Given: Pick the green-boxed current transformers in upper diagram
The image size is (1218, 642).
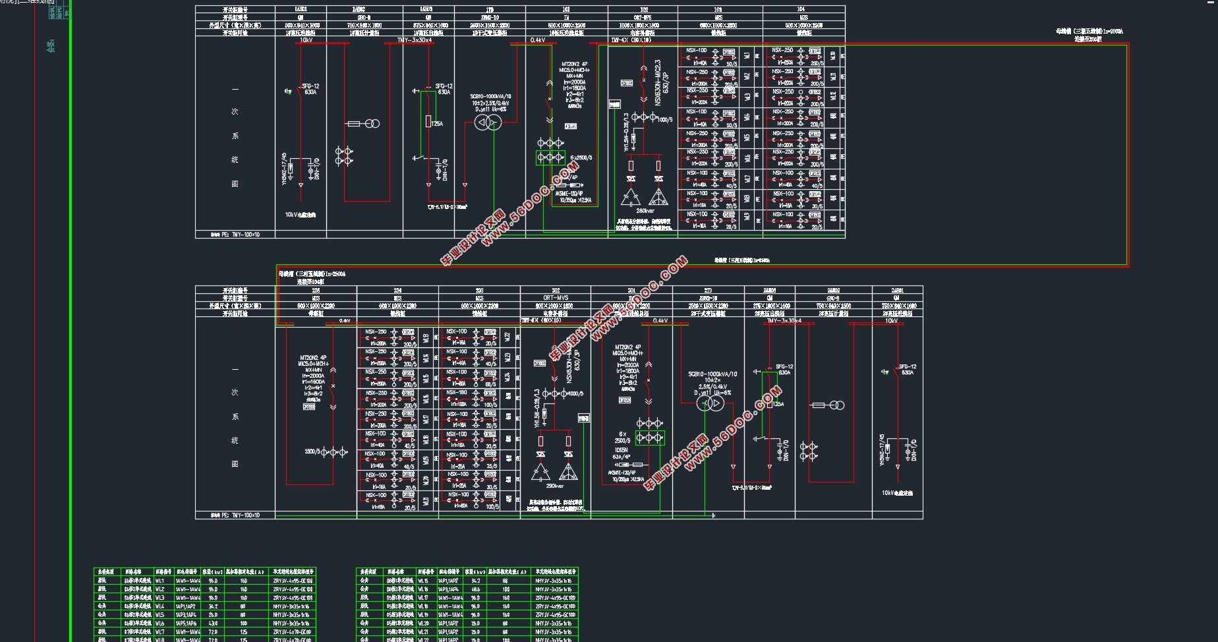Looking at the screenshot, I should coord(550,158).
